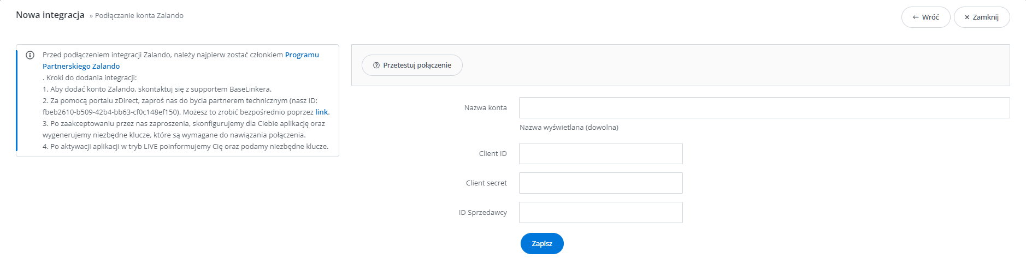Click the Client ID label text
This screenshot has height=264, width=1026.
click(x=493, y=154)
